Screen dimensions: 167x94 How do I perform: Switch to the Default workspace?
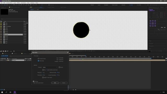click(x=92, y=5)
